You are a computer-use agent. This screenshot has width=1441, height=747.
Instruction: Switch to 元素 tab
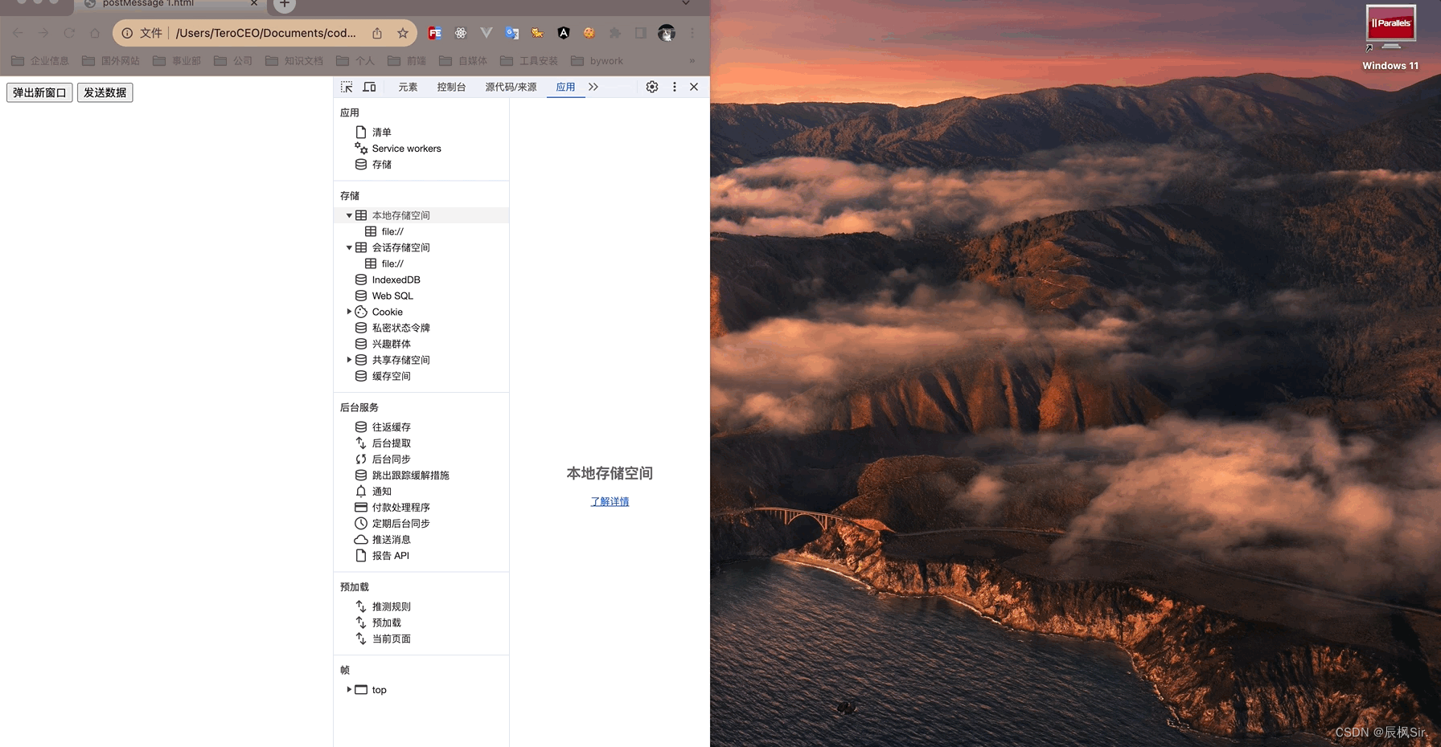point(408,87)
